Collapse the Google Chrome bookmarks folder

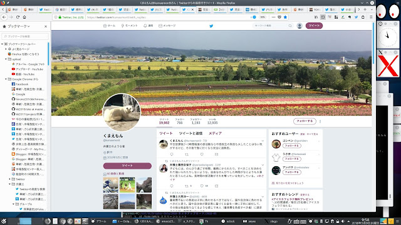(6, 79)
